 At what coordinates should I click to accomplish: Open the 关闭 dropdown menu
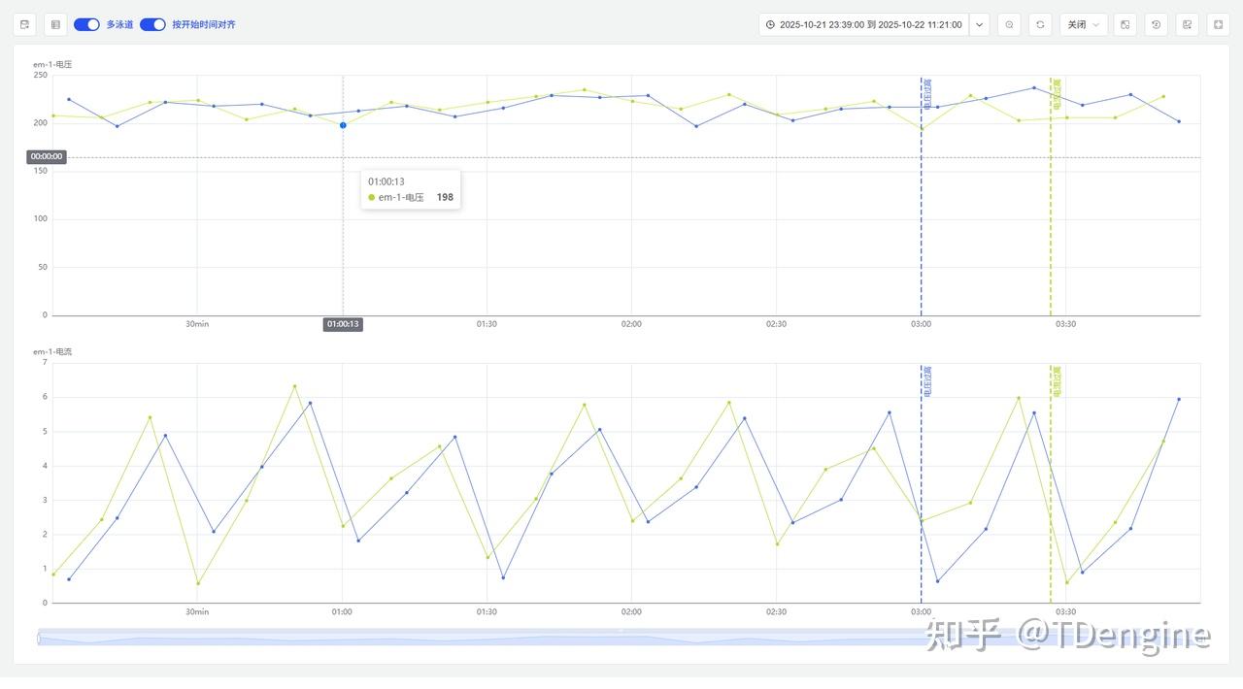[1083, 24]
